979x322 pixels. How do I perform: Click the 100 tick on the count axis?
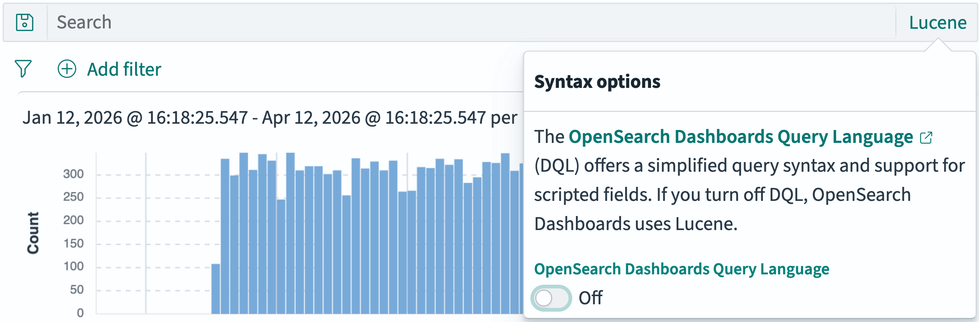pyautogui.click(x=73, y=267)
